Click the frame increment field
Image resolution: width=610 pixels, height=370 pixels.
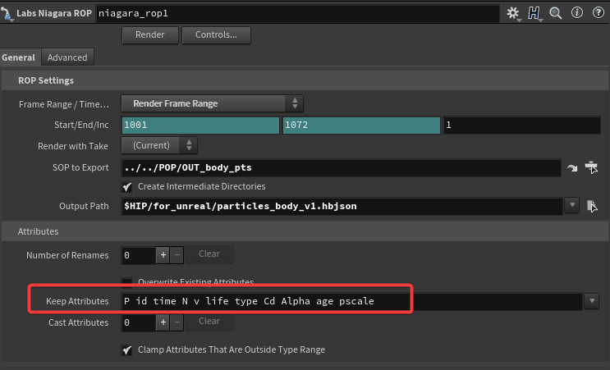click(521, 126)
